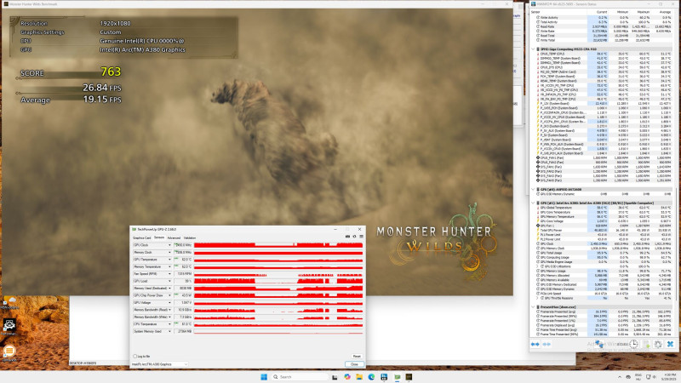The image size is (681, 383).
Task: Switch to the Validation tab
Action: point(190,238)
